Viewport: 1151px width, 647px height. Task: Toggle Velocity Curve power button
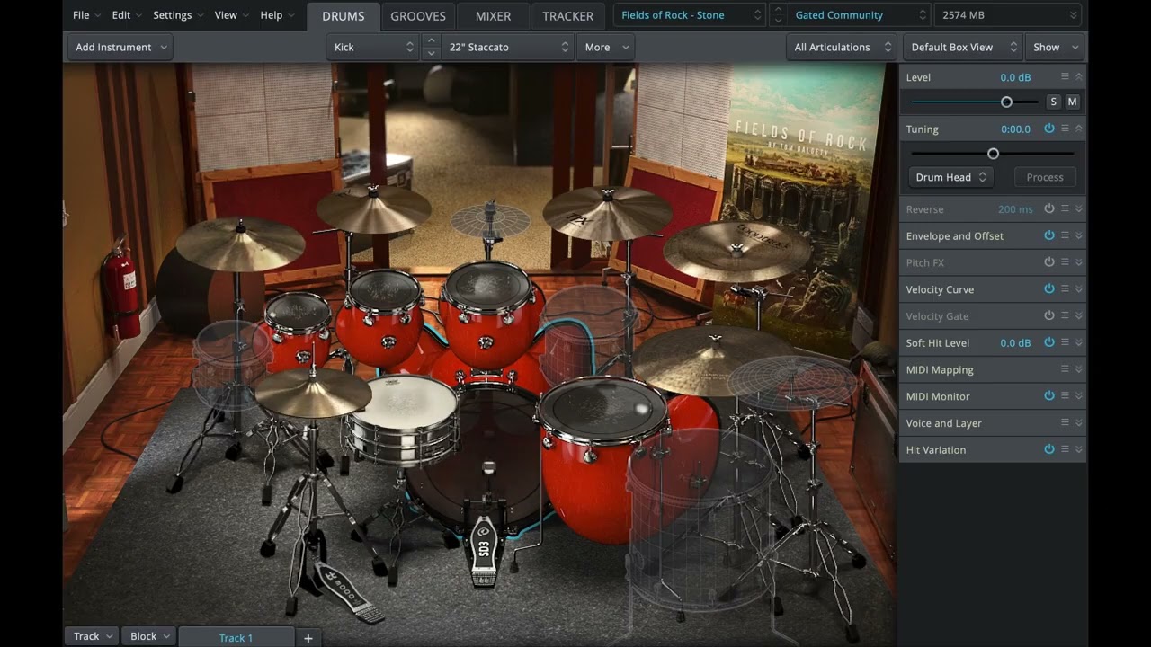tap(1048, 288)
